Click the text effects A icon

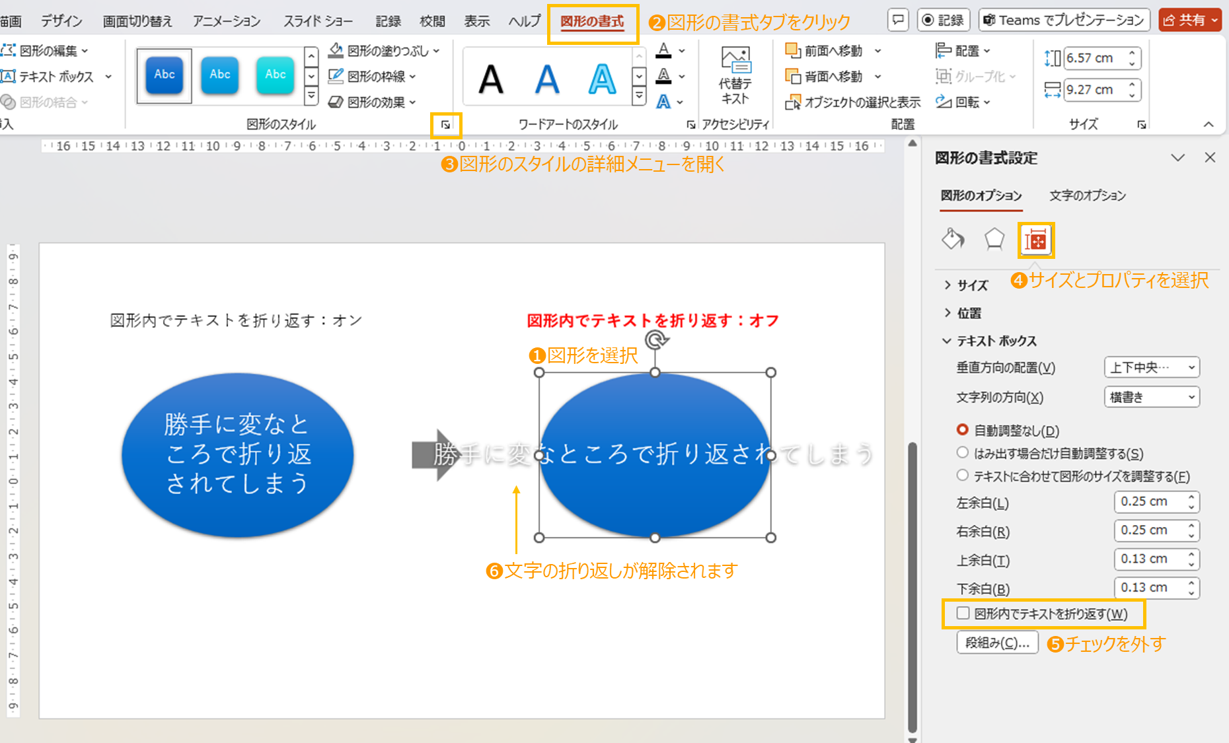tap(664, 102)
